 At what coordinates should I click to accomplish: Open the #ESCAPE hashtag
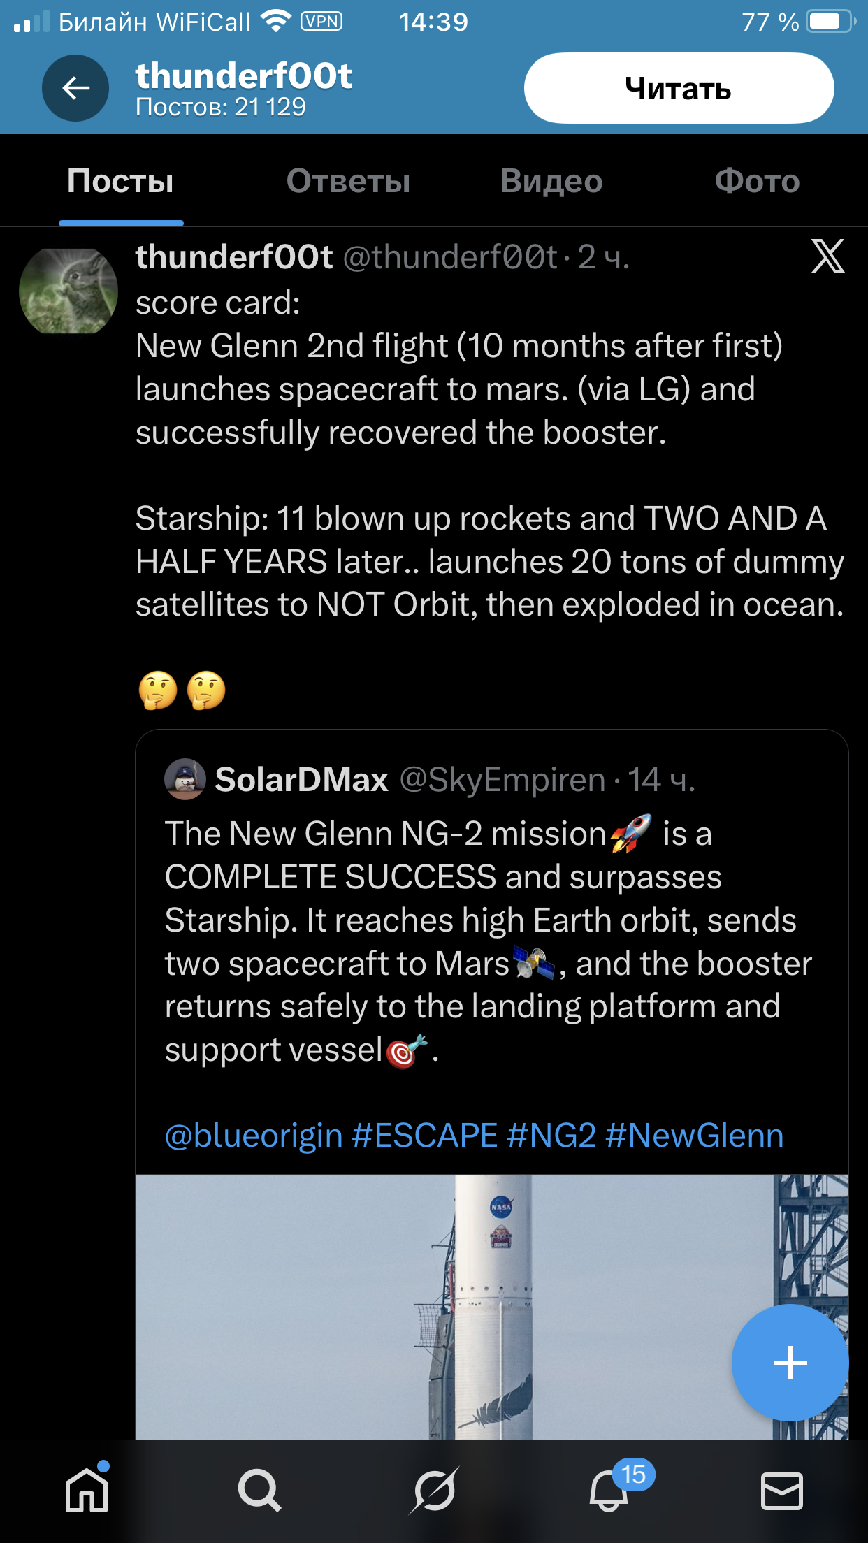[425, 1136]
